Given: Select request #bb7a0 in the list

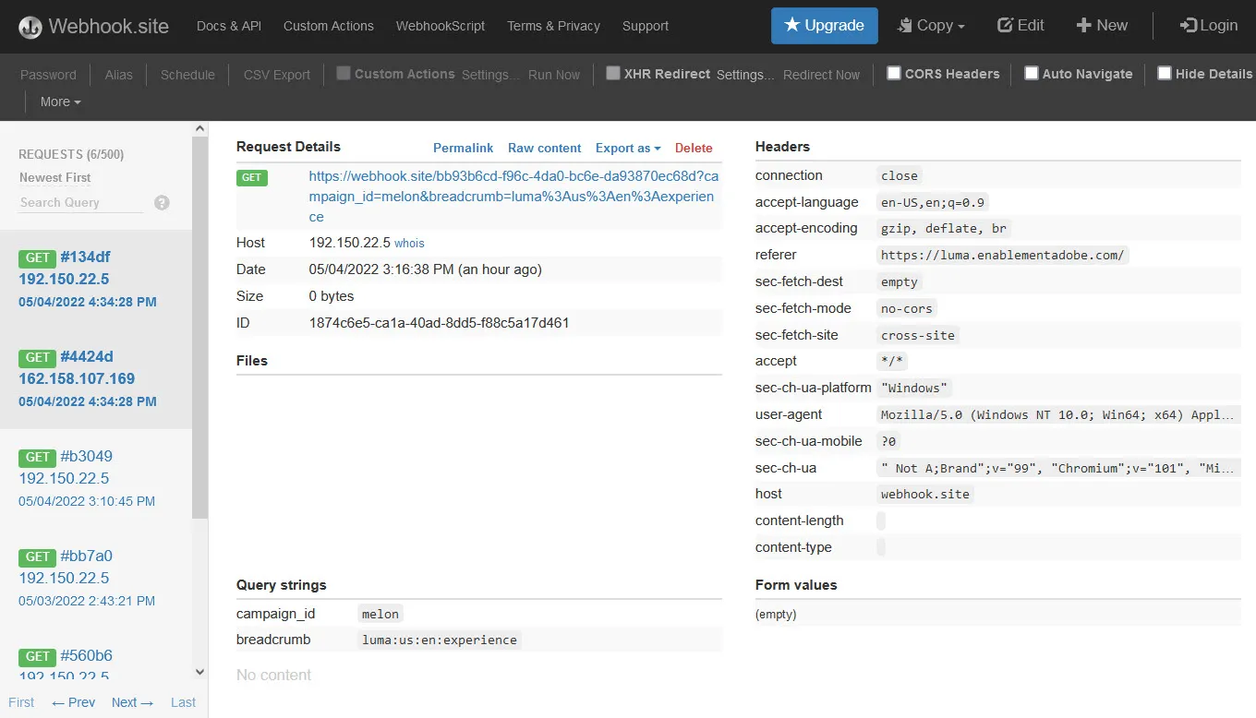Looking at the screenshot, I should click(x=96, y=578).
